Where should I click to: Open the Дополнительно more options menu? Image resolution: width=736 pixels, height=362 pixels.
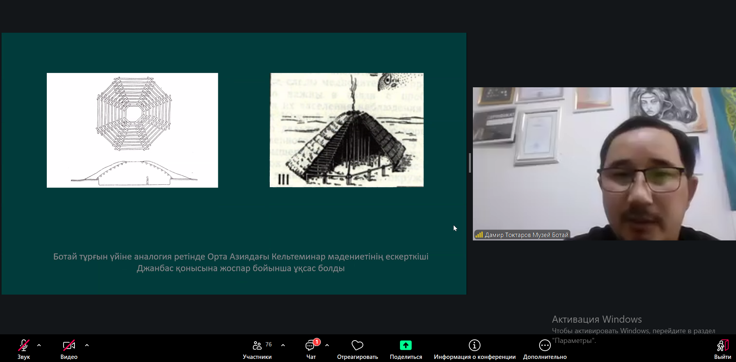point(545,345)
